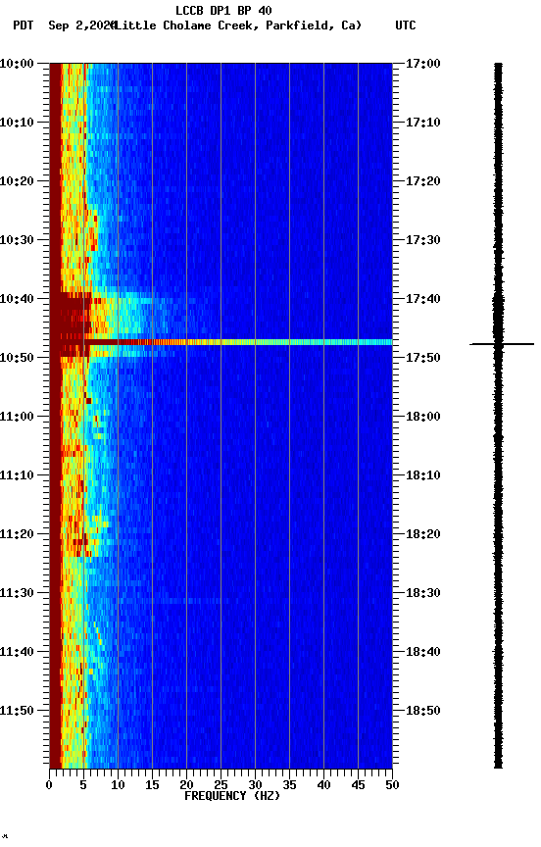Click the '18:20' UTC time label
The height and width of the screenshot is (847, 541).
point(423,534)
